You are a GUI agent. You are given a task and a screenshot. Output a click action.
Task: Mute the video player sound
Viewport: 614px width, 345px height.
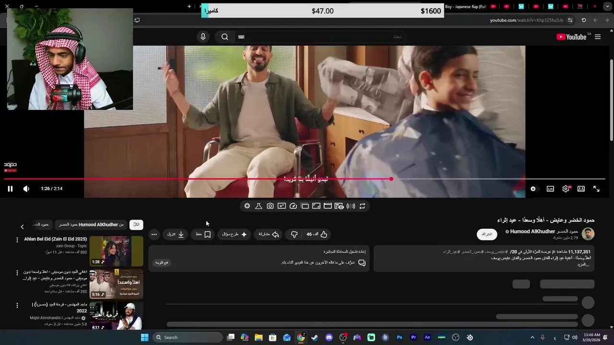pos(26,189)
